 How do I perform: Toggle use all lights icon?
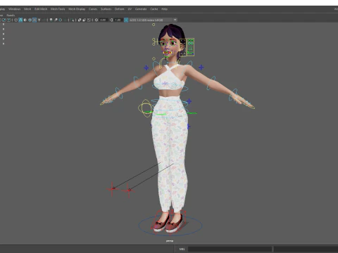click(x=39, y=20)
